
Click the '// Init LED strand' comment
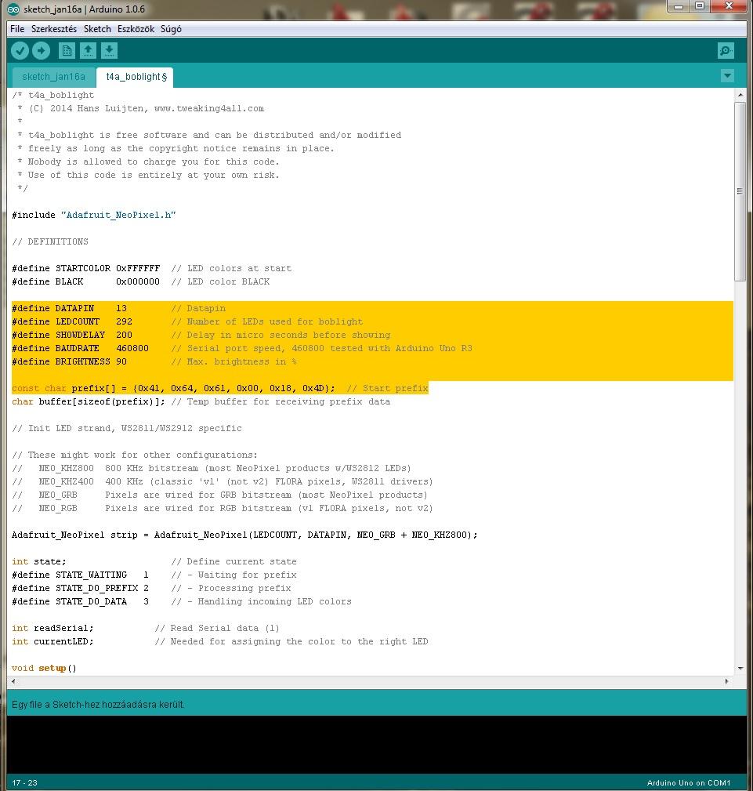tap(127, 428)
